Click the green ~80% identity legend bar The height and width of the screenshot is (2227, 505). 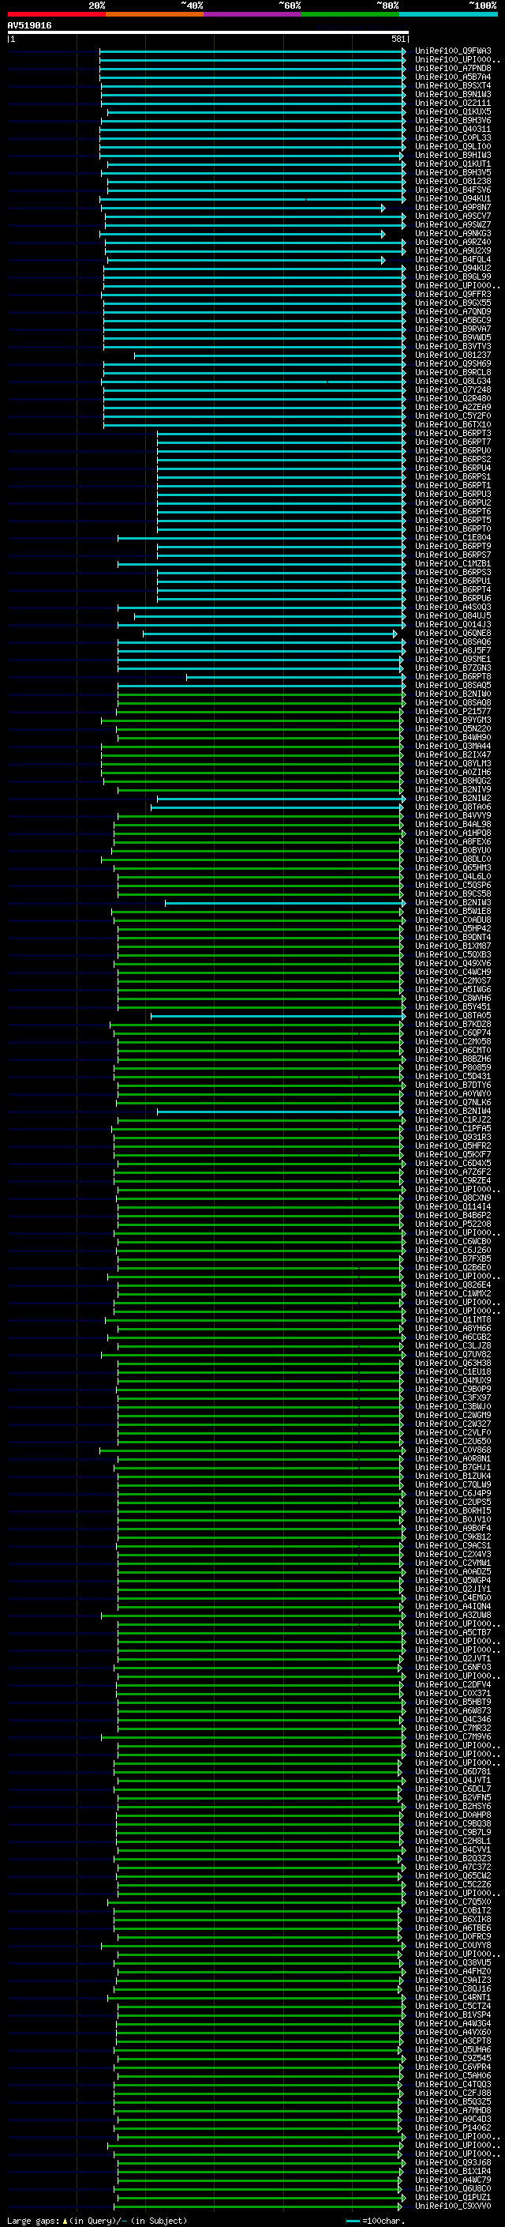[x=350, y=14]
